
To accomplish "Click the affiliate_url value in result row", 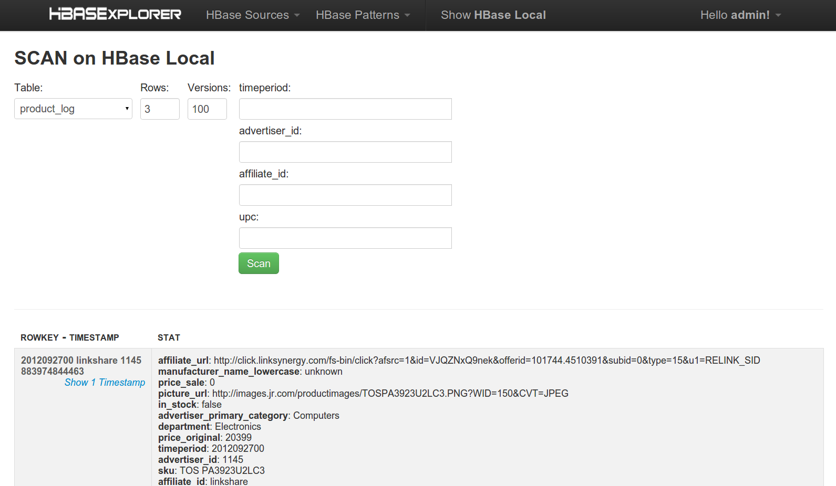I will [487, 361].
